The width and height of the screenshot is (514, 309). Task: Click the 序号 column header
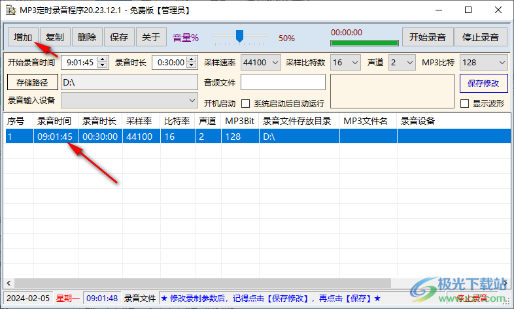point(18,121)
